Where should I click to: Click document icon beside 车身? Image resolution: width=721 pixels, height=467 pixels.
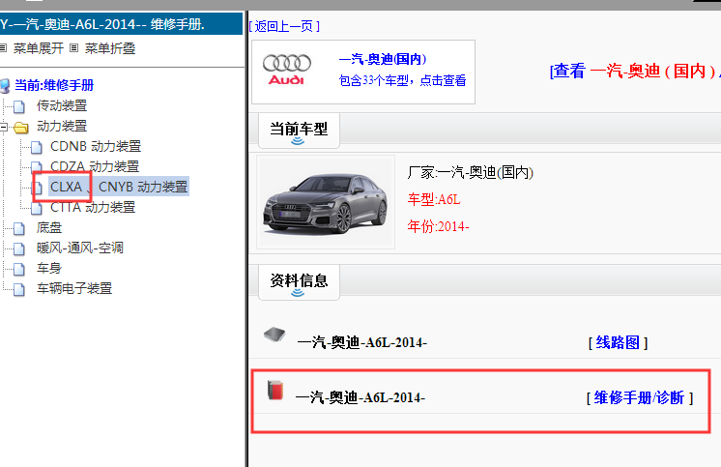(x=19, y=269)
